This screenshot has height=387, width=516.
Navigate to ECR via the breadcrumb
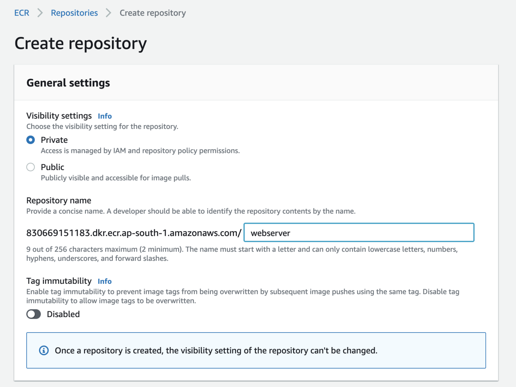coord(21,13)
